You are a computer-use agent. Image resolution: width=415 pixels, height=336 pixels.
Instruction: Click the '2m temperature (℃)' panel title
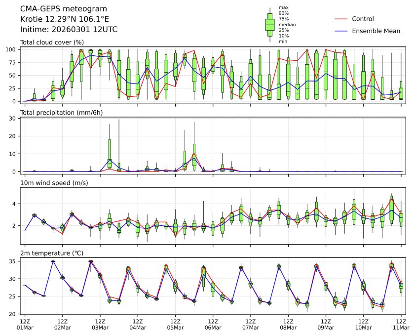tap(51, 253)
